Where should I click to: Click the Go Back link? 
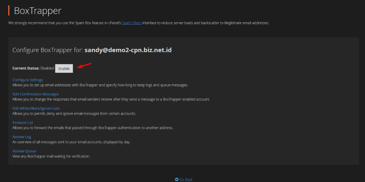tap(184, 180)
